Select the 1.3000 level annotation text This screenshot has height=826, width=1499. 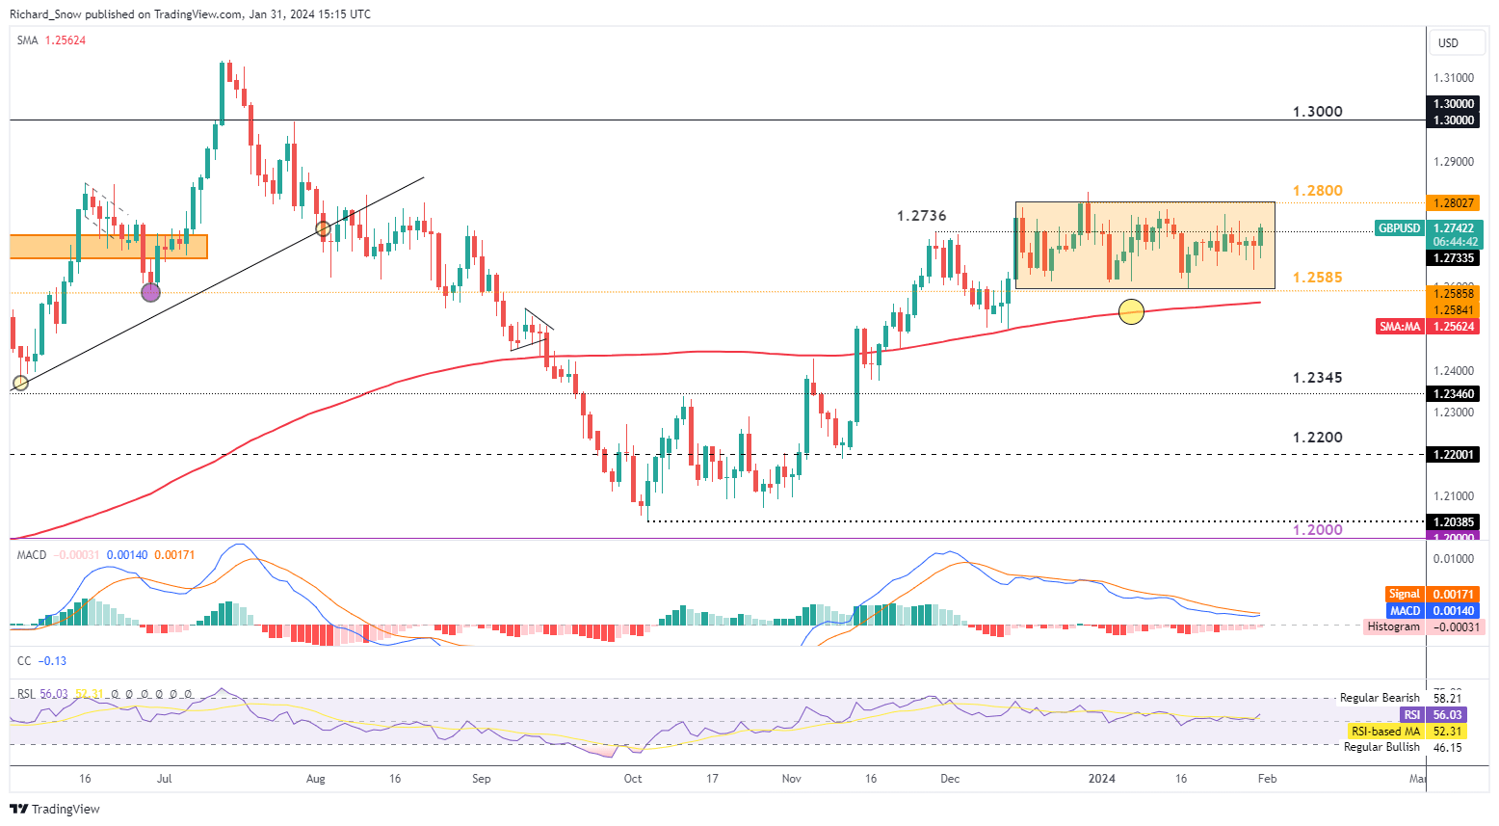coord(1317,112)
